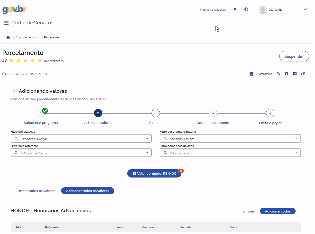
Task: Click the fifth rating star
Action: 40,61
